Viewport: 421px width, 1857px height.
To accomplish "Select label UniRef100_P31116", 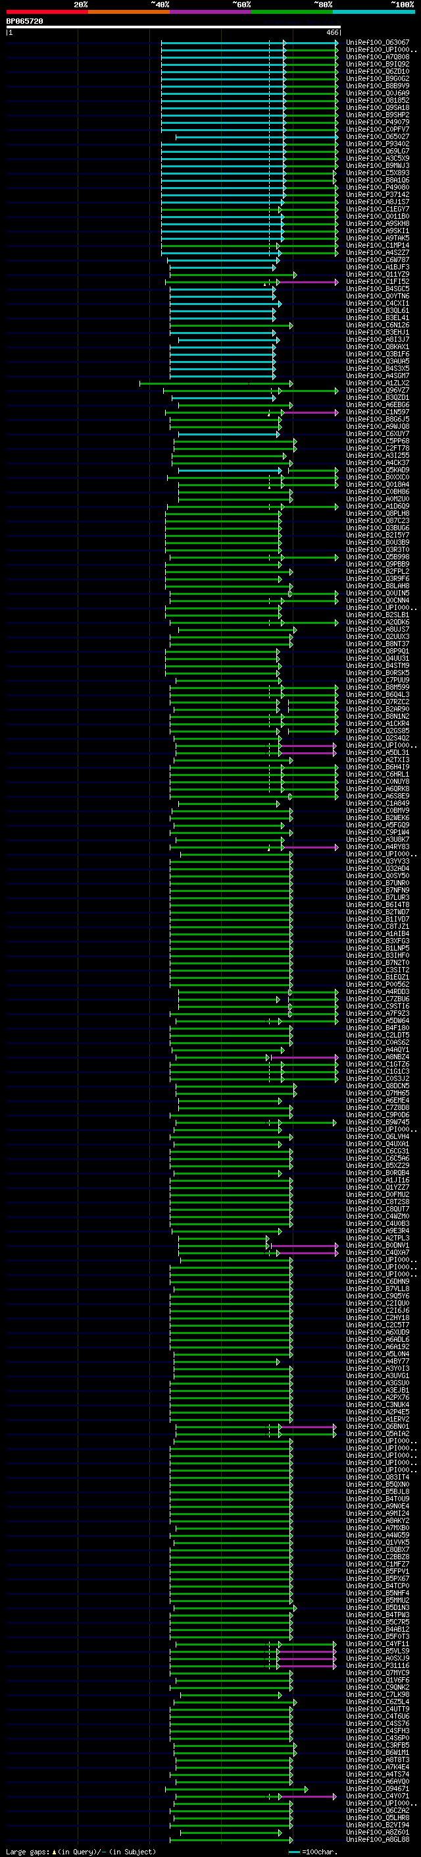I will coord(378,1666).
